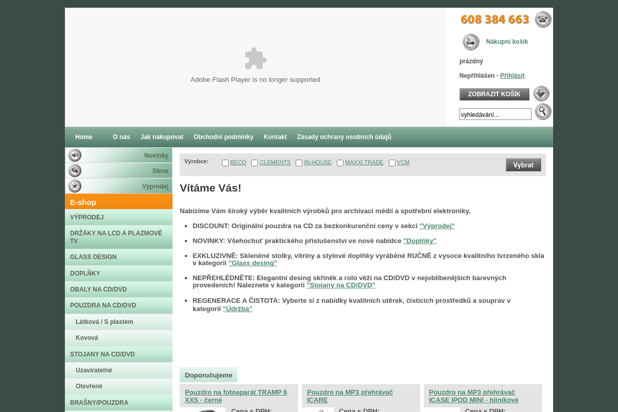618x412 pixels.
Task: Click the star icon next to Výprodej
Action: click(x=75, y=186)
